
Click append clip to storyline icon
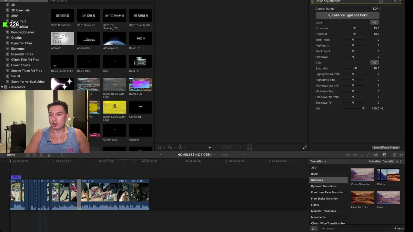42,155
